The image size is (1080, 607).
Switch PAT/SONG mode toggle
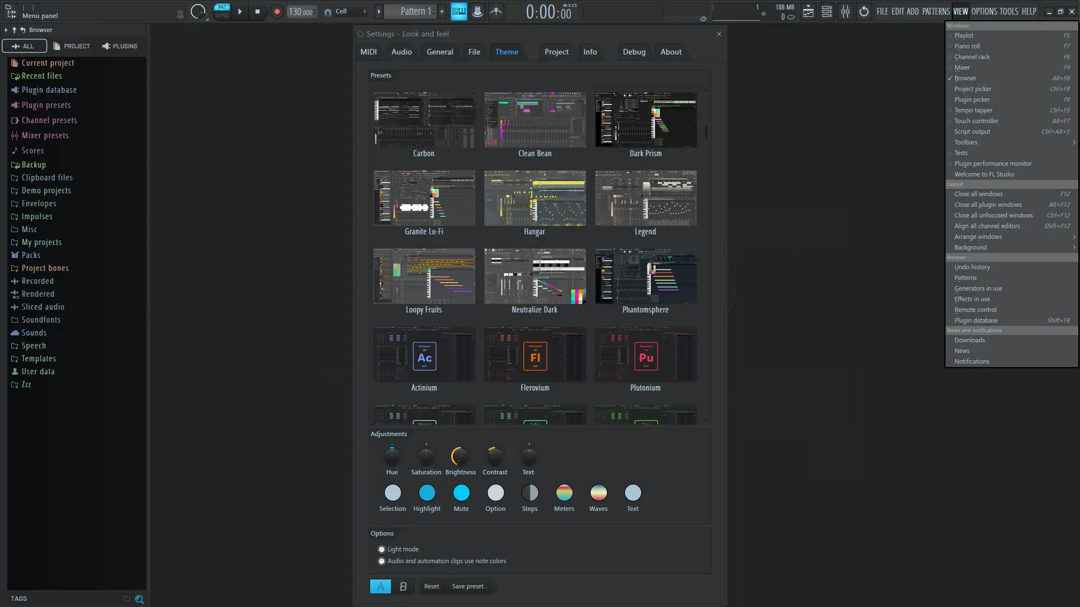pyautogui.click(x=222, y=11)
